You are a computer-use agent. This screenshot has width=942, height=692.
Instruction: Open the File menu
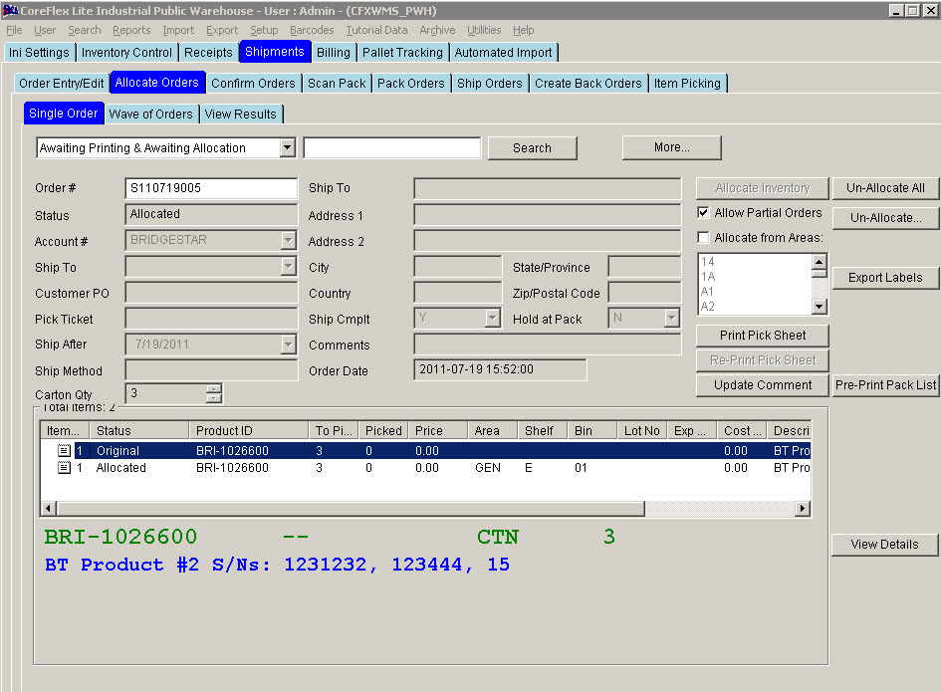pyautogui.click(x=14, y=30)
